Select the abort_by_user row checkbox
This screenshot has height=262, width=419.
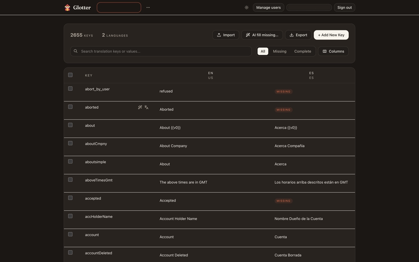tap(70, 88)
